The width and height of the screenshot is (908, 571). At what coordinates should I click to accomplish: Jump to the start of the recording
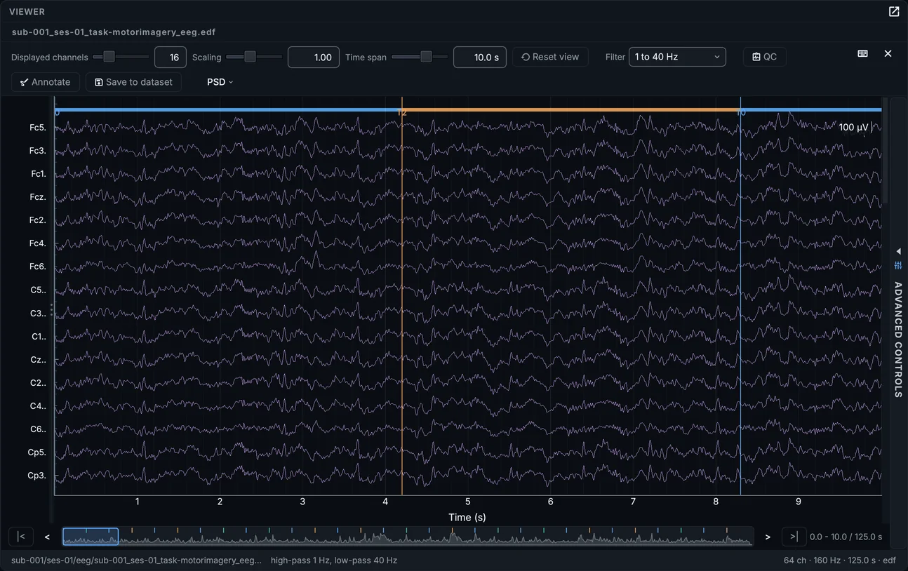21,537
